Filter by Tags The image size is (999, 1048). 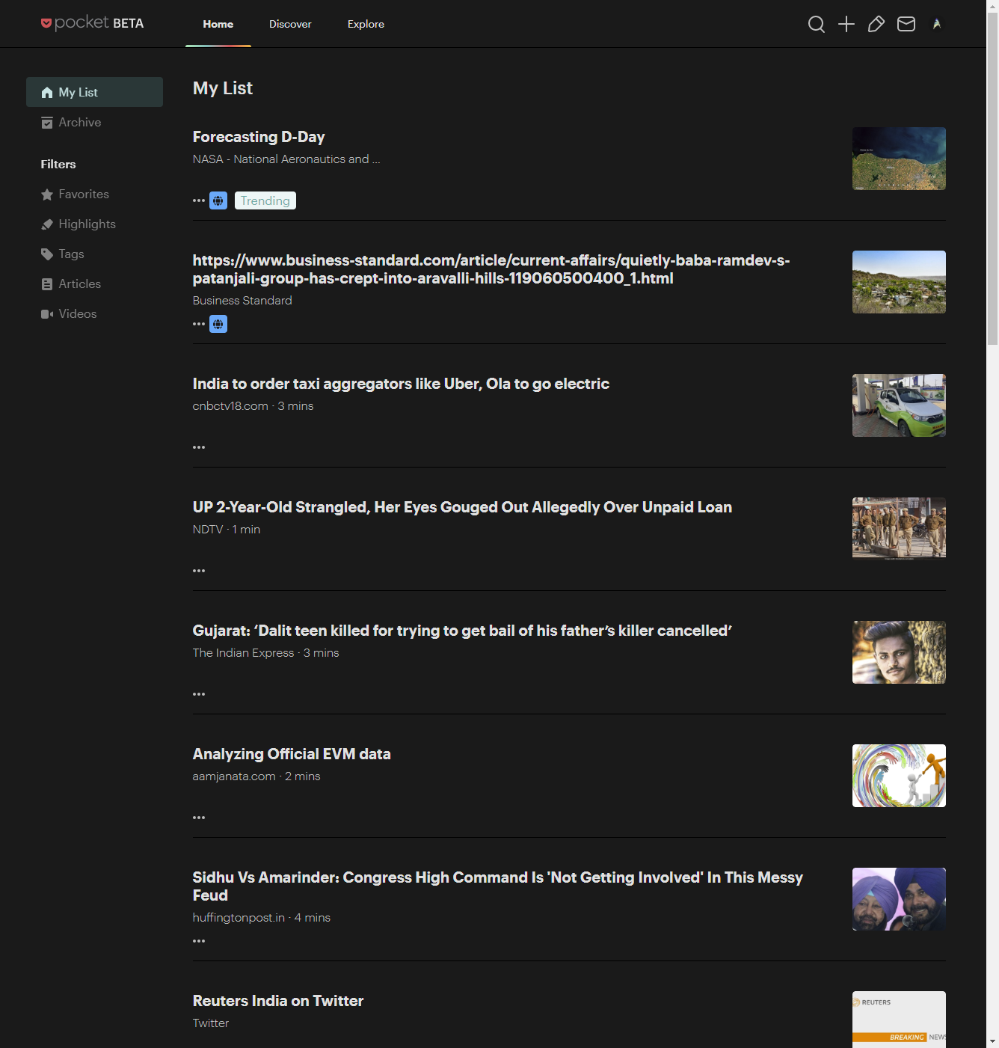coord(94,254)
